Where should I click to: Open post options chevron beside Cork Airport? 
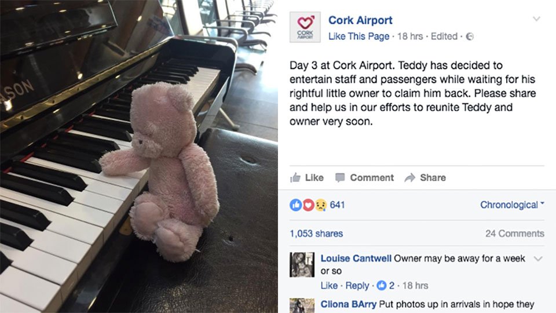point(536,19)
